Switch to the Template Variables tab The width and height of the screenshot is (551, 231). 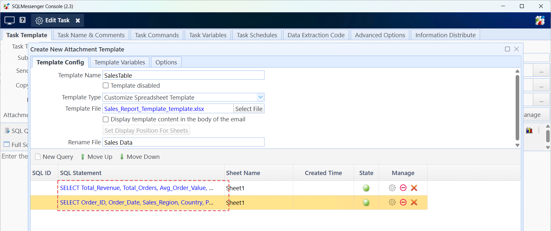[120, 62]
